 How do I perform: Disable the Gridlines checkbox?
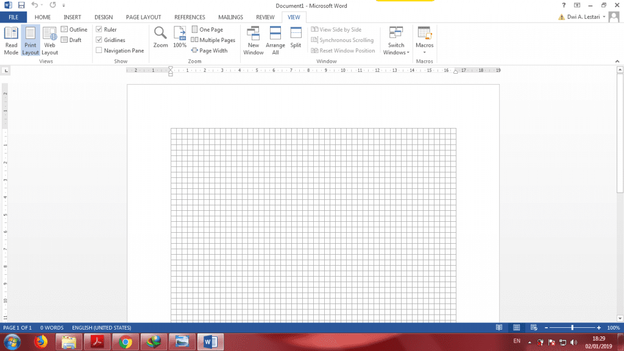pos(99,40)
